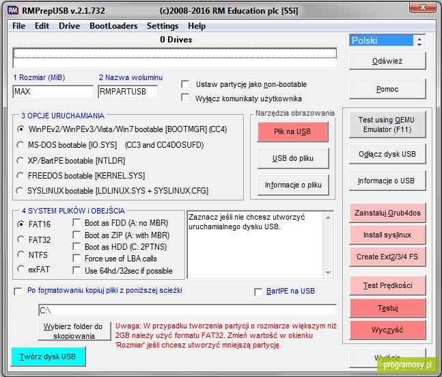The width and height of the screenshot is (442, 377).
Task: Click the Odśwież refresh button
Action: point(387,61)
